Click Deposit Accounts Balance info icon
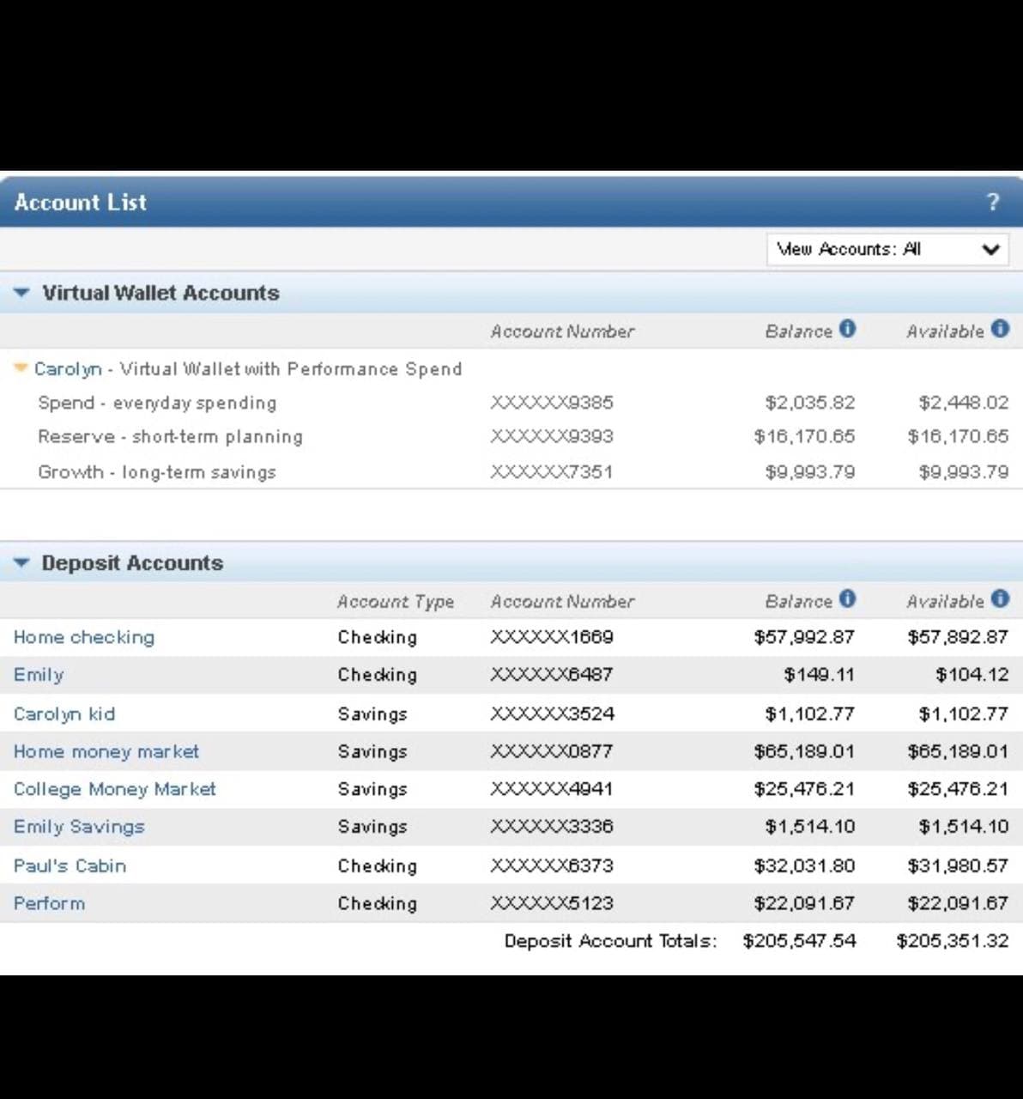 (x=847, y=599)
